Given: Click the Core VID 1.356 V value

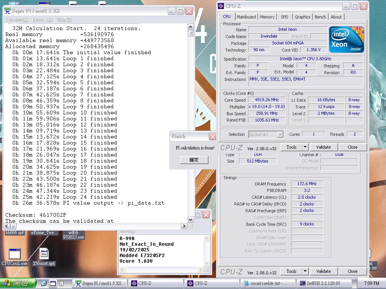Looking at the screenshot, I should tap(314, 50).
